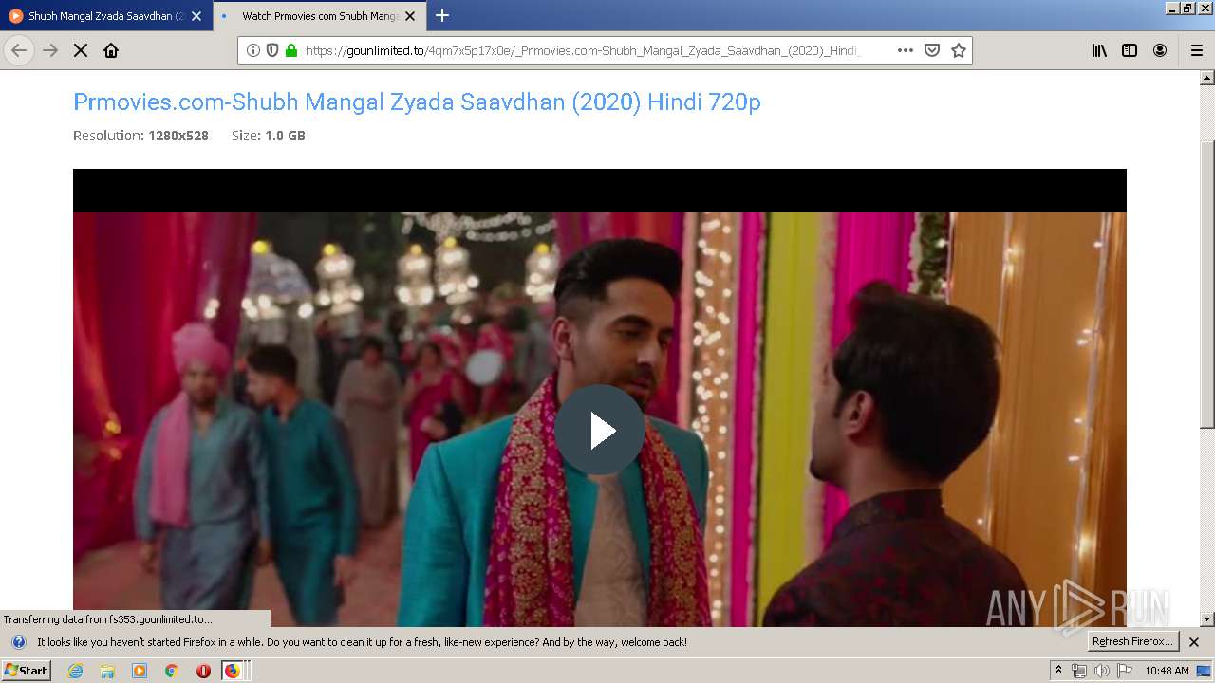The width and height of the screenshot is (1215, 683).
Task: Show site information icon in address bar
Action: [253, 50]
